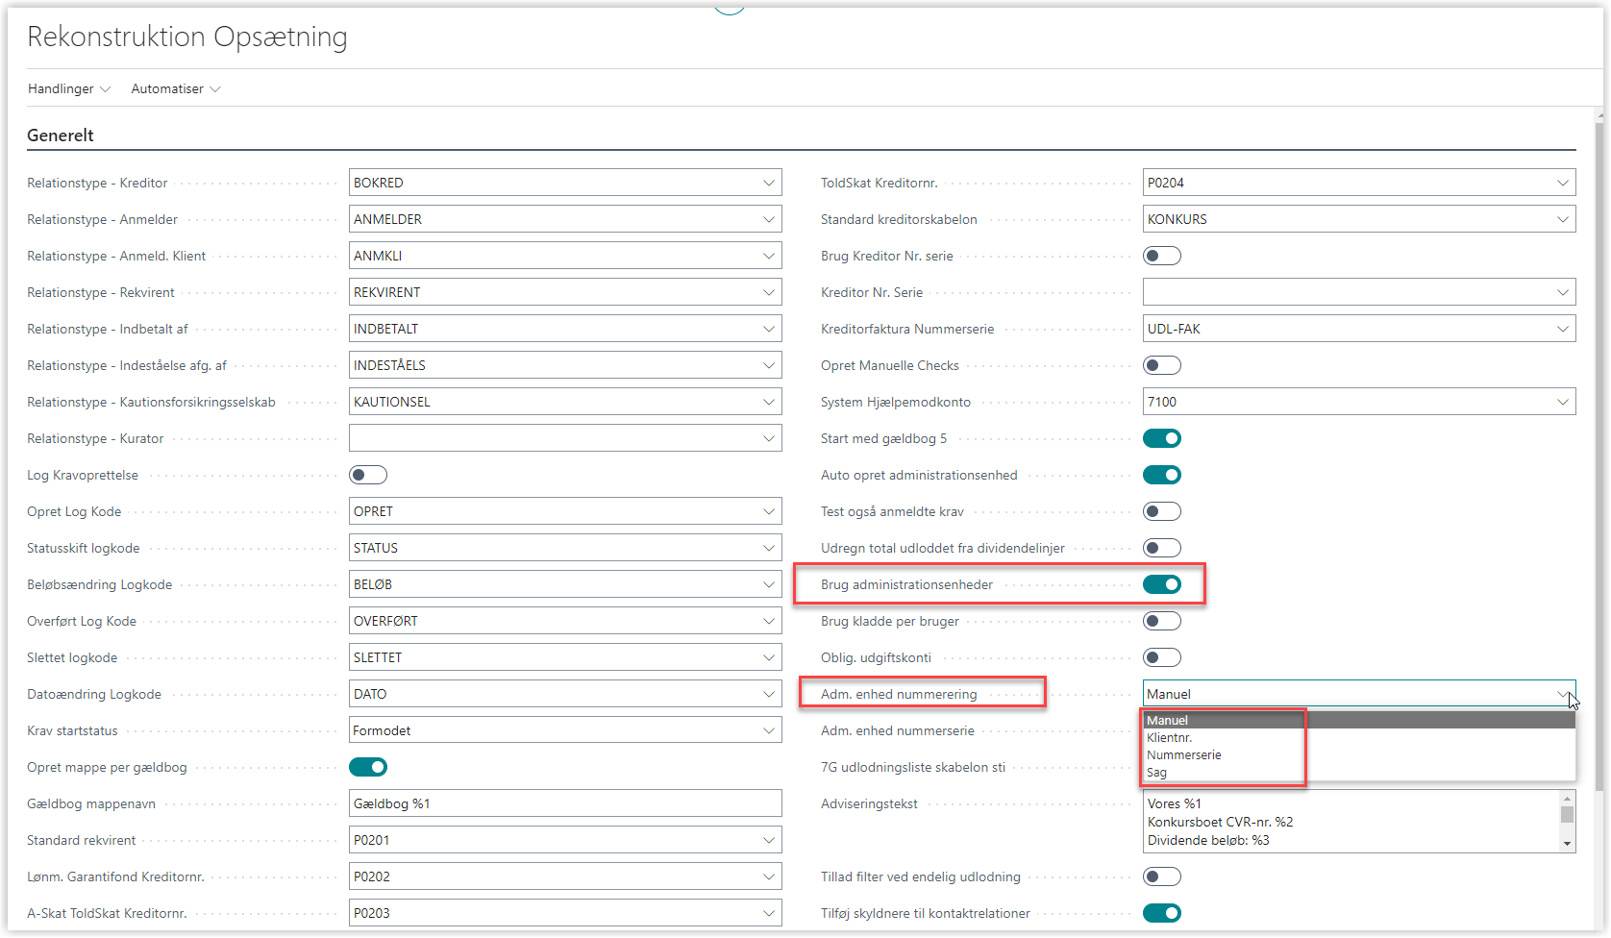The image size is (1611, 938).
Task: Choose Nummerserie option in dropdown list
Action: coord(1184,755)
